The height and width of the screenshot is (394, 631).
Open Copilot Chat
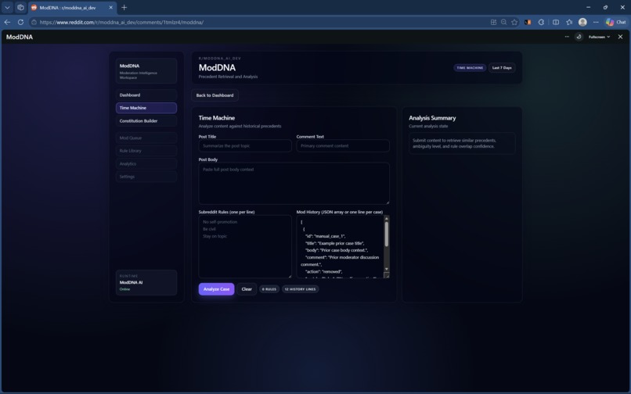coord(615,22)
